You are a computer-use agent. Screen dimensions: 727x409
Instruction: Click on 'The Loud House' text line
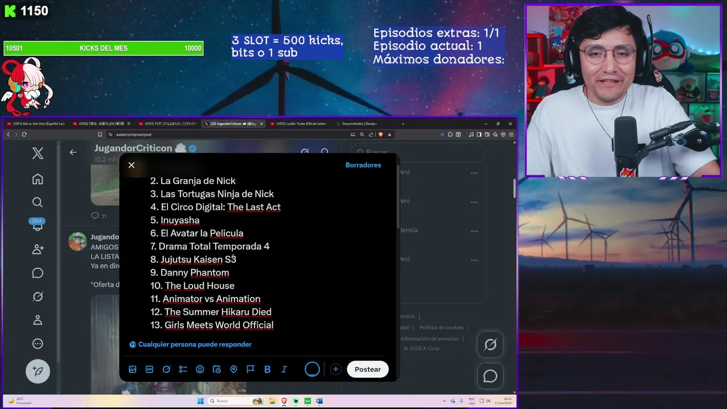click(x=192, y=286)
